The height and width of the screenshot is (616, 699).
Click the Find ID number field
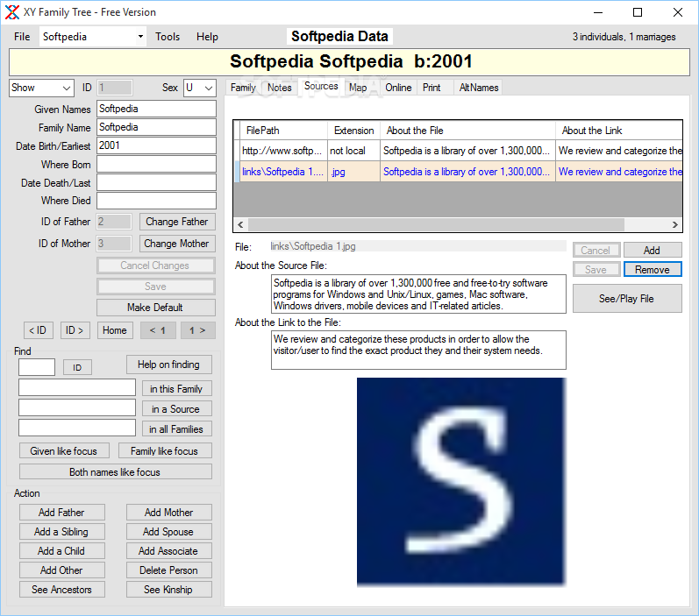pyautogui.click(x=37, y=367)
